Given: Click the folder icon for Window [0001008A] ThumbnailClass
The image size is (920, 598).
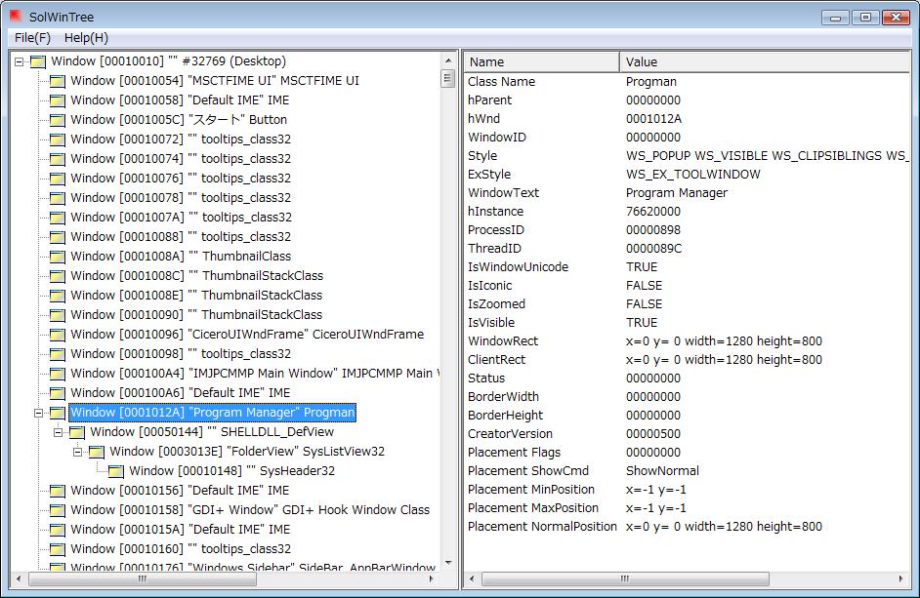Looking at the screenshot, I should (x=58, y=257).
